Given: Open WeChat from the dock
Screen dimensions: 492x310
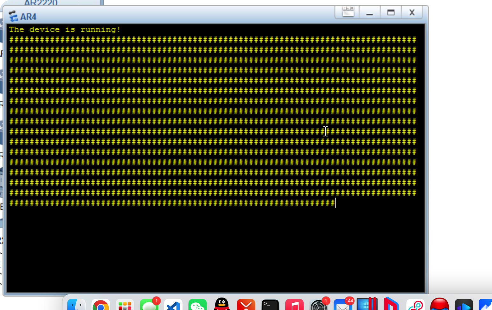Looking at the screenshot, I should click(x=197, y=305).
